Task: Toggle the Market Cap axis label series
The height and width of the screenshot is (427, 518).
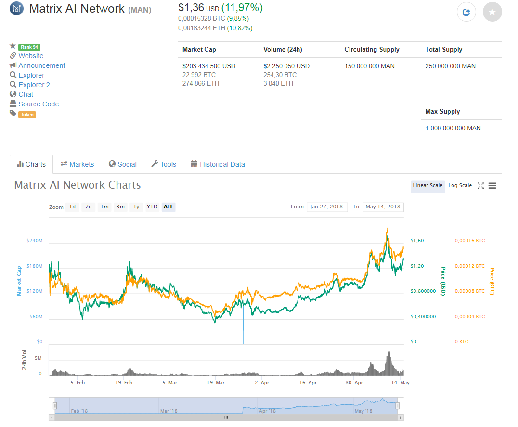Action: pyautogui.click(x=19, y=281)
